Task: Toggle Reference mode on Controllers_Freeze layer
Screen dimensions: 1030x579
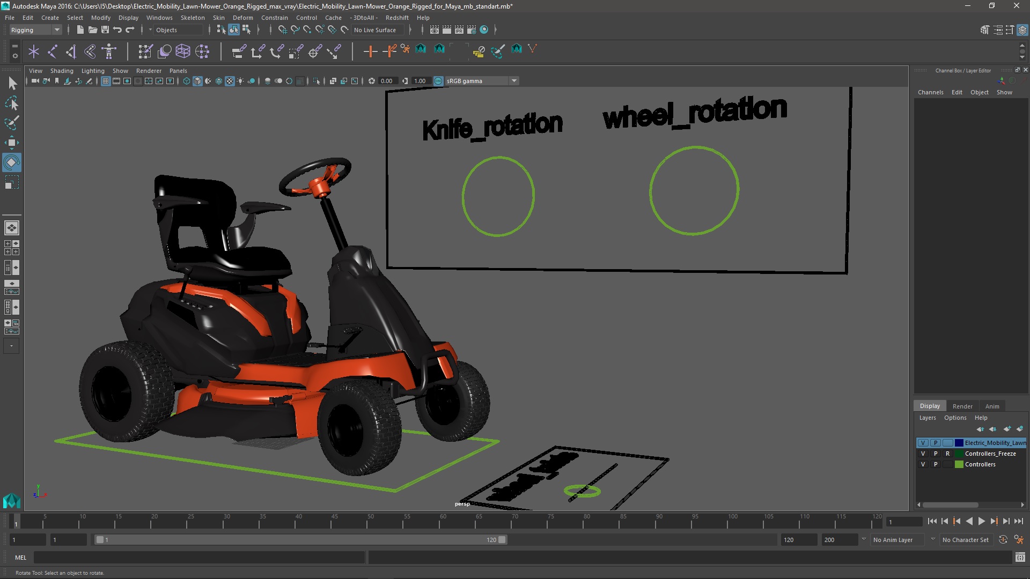Action: click(948, 454)
